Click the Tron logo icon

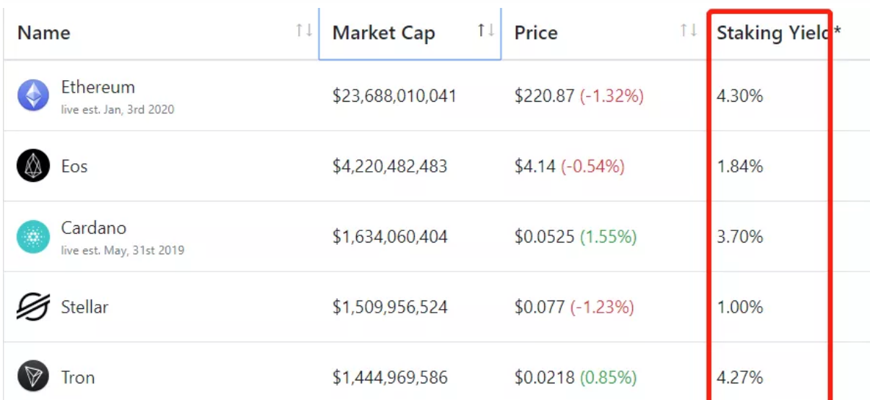pyautogui.click(x=33, y=377)
